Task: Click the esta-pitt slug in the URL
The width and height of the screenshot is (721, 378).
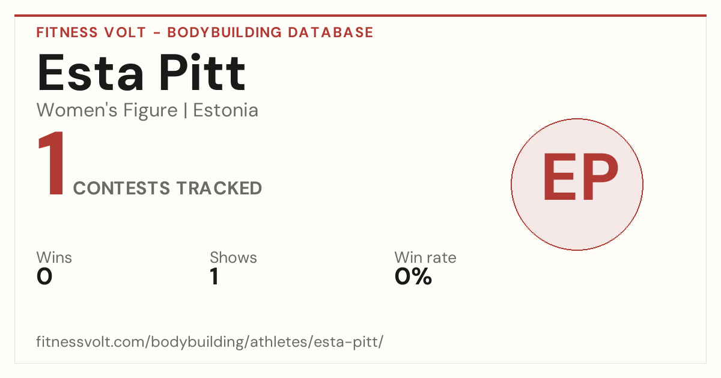Action: click(351, 343)
